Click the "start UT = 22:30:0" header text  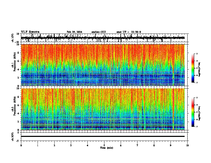[129, 32]
